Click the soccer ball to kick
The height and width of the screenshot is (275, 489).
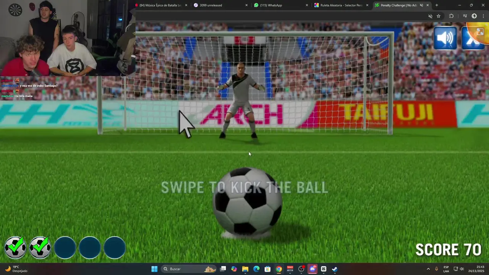pyautogui.click(x=248, y=201)
